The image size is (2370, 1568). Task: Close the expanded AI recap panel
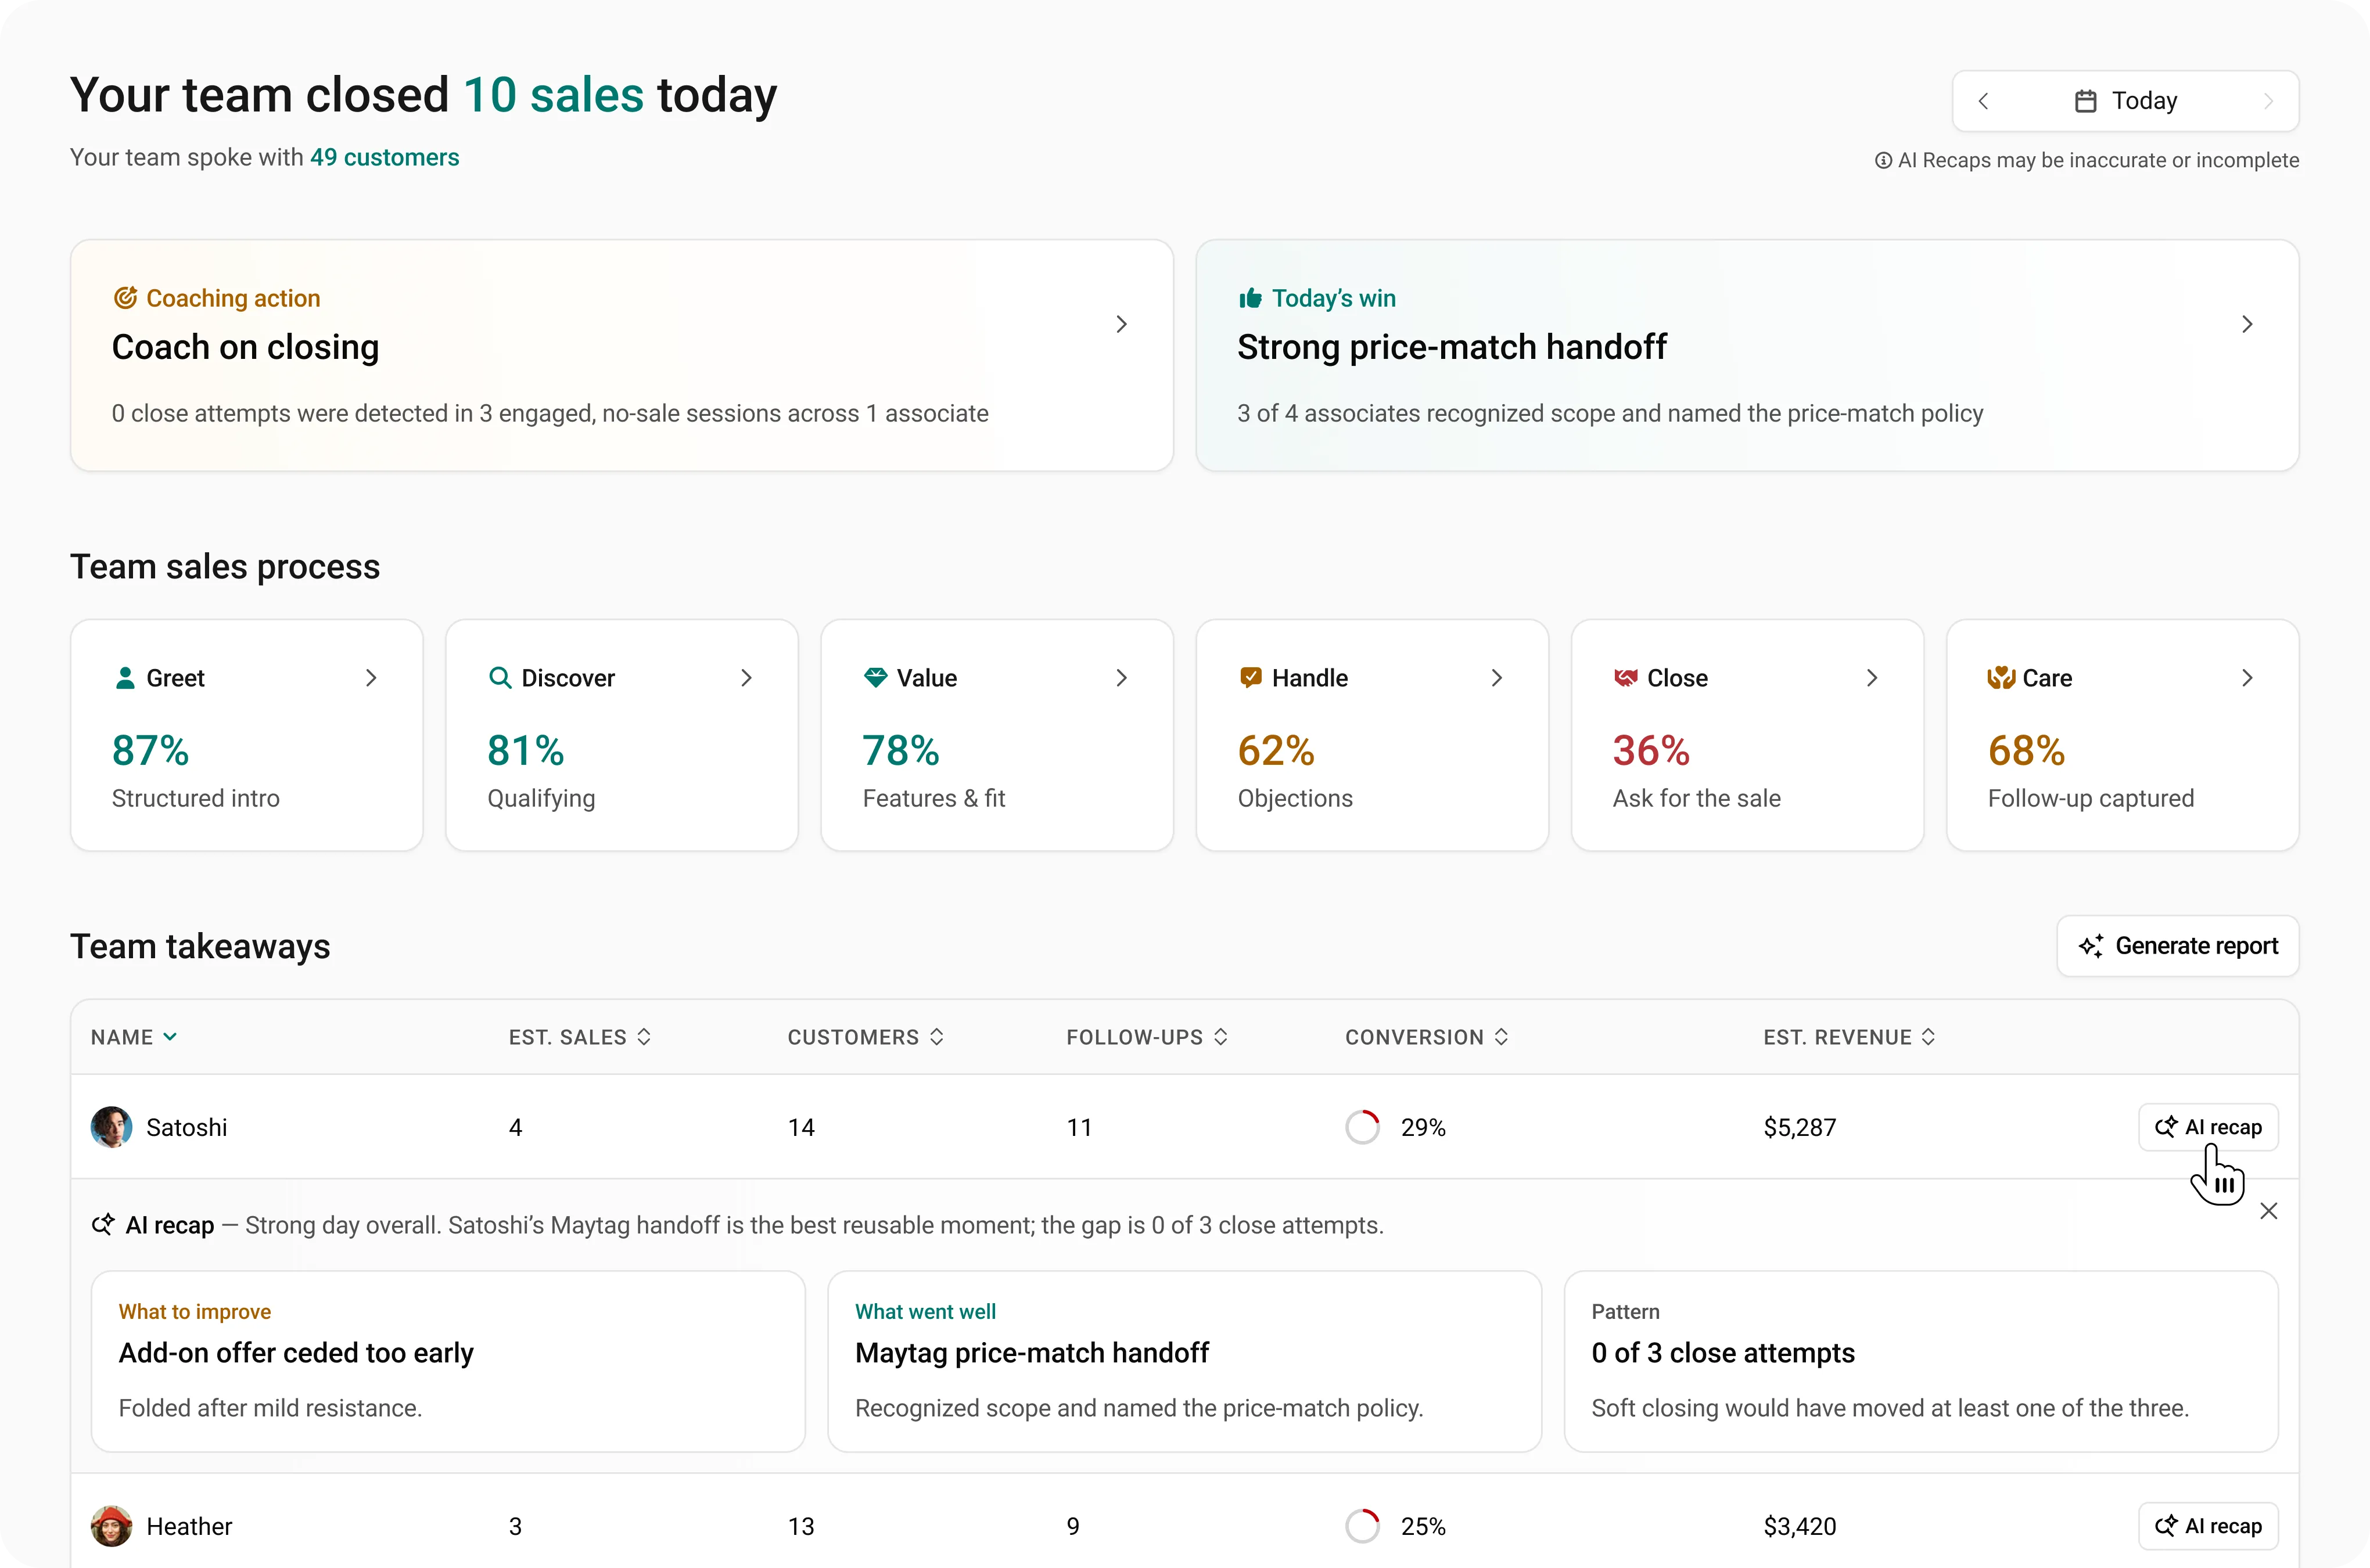[x=2269, y=1211]
